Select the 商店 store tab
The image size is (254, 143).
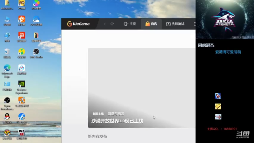151,24
